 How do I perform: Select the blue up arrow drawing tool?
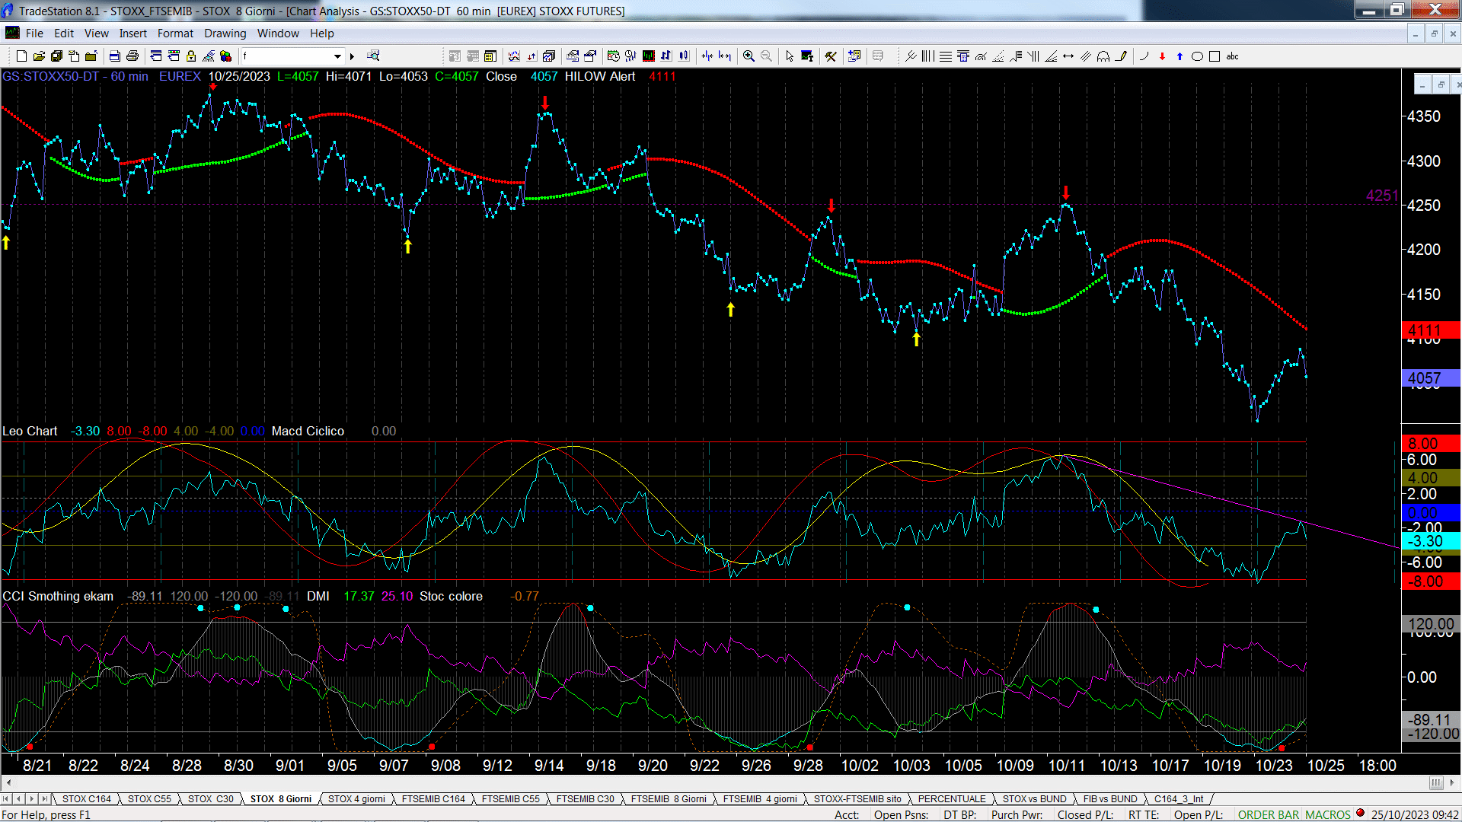click(1179, 56)
